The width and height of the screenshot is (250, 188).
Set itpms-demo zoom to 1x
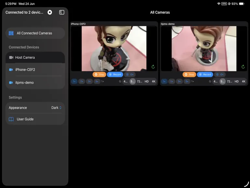[x=164, y=81]
